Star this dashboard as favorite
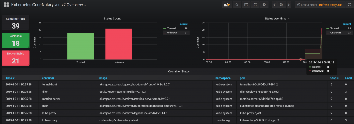 [237, 5]
